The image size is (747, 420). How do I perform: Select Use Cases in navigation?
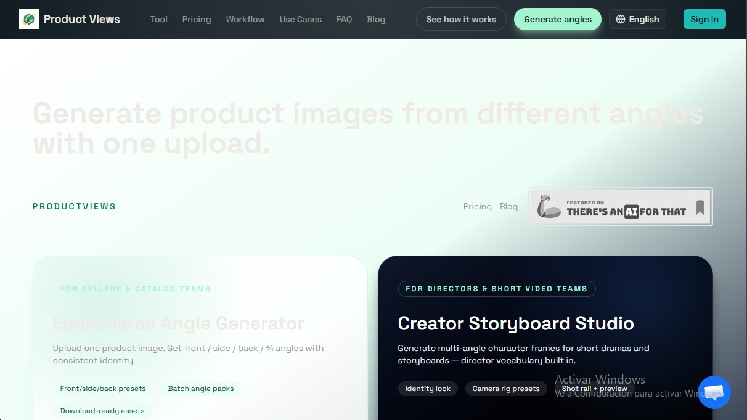point(301,19)
